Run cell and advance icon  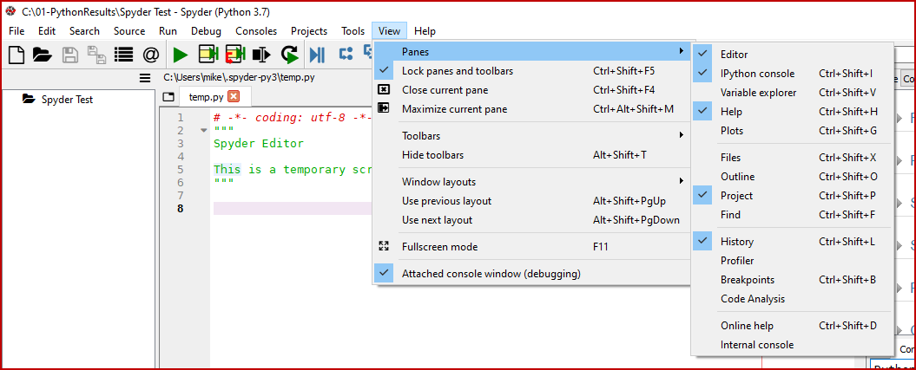click(x=234, y=55)
